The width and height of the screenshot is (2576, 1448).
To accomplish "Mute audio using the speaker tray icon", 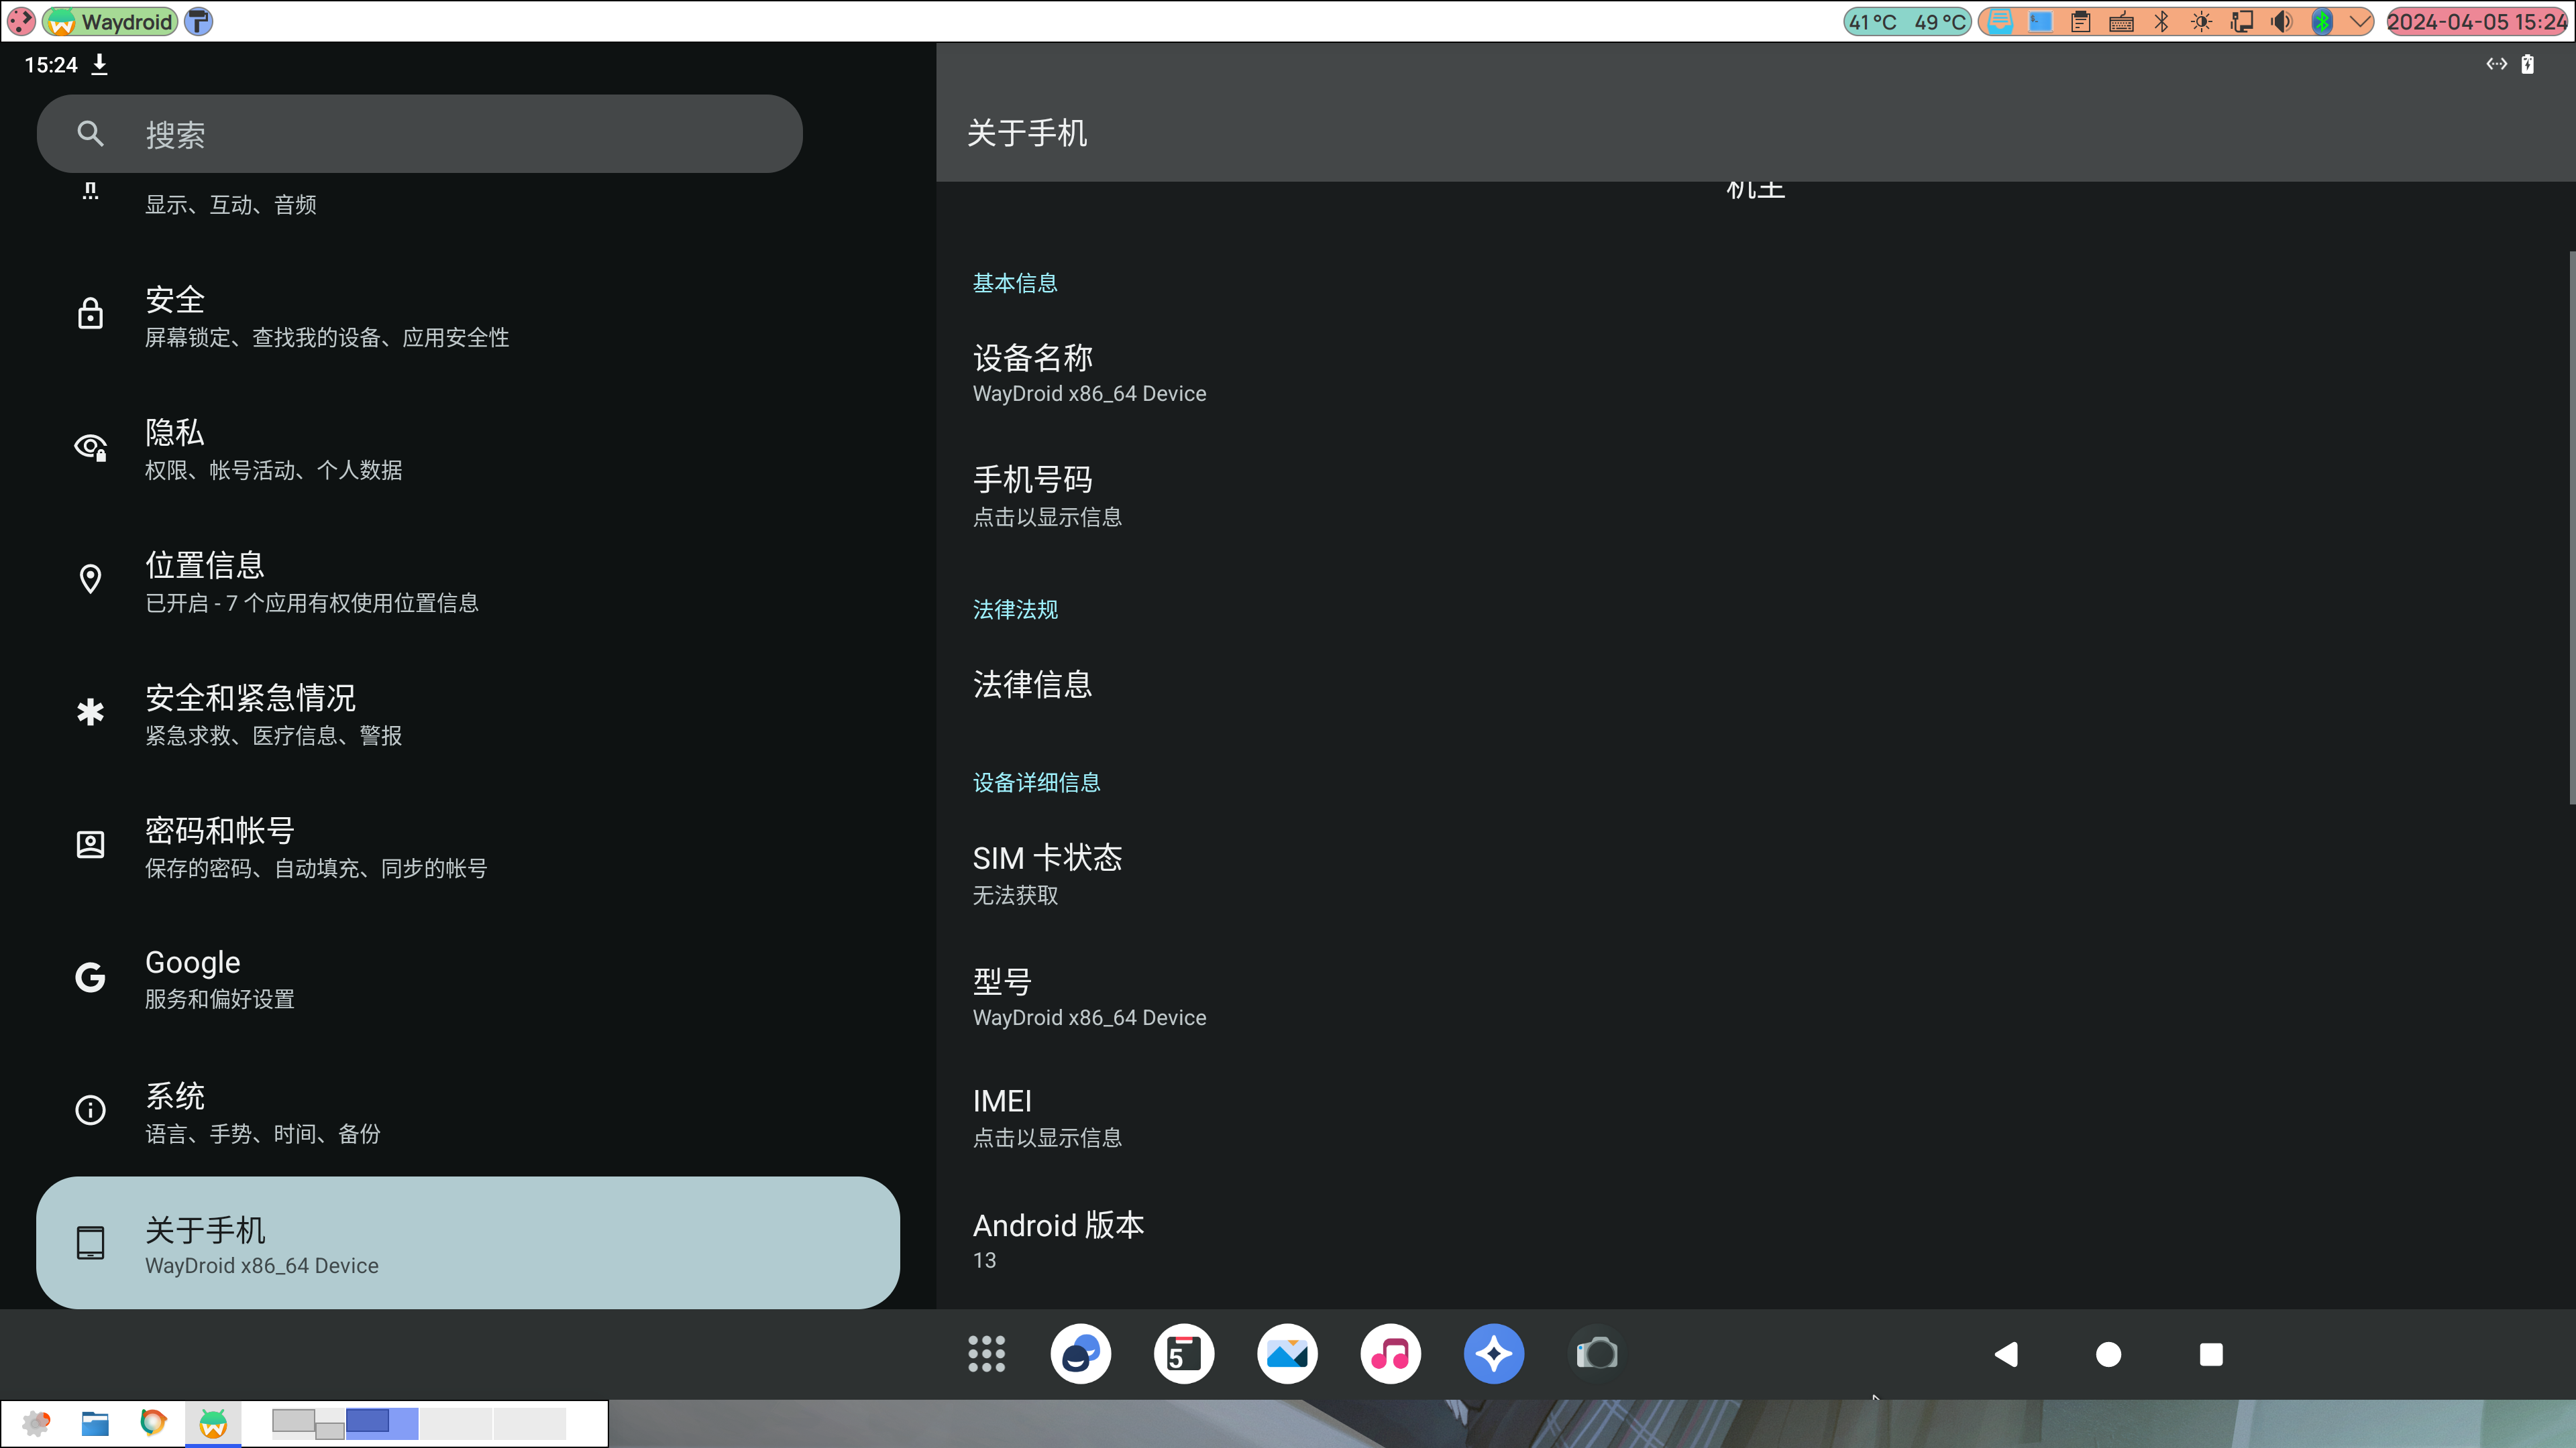I will point(2282,21).
